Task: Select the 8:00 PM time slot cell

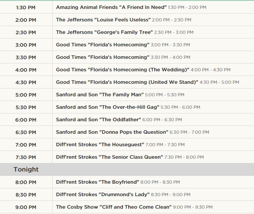Action: coord(26,182)
